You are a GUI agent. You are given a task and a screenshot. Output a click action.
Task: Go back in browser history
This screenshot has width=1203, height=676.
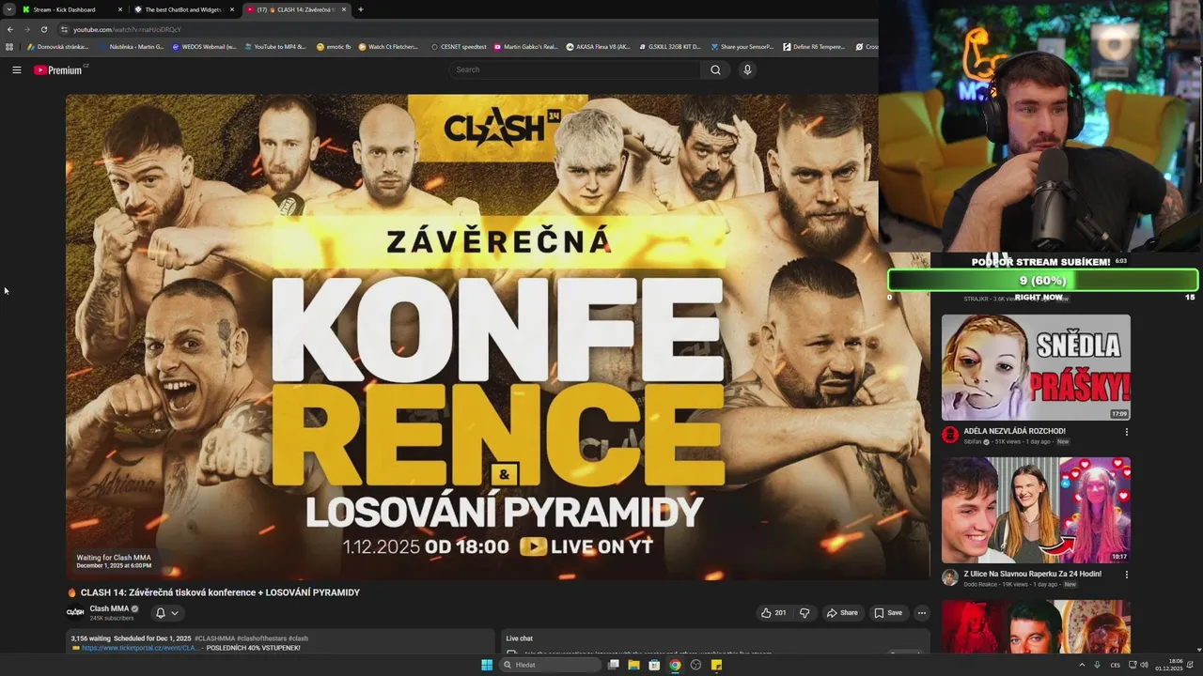tap(10, 29)
